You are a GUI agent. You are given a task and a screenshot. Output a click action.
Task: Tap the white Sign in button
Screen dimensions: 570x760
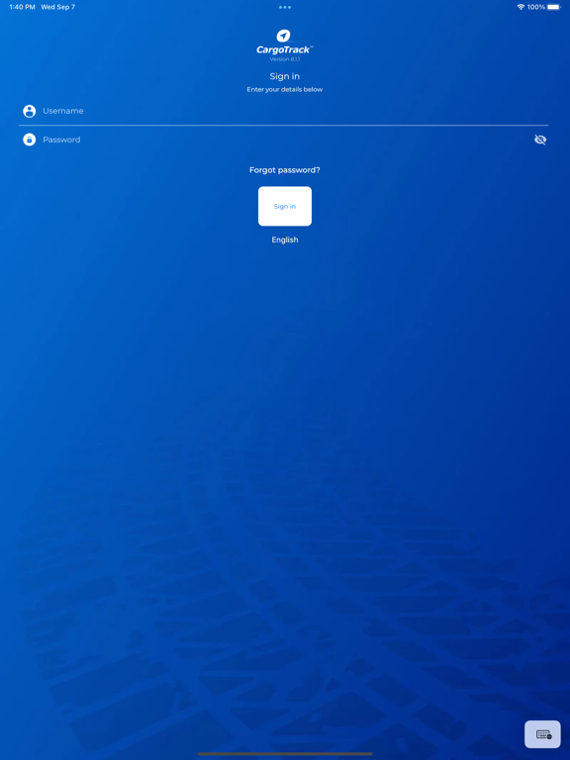(x=285, y=206)
